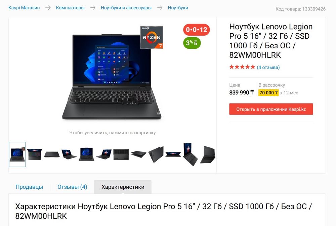Open the Продавцы tab
The image size is (336, 226).
click(29, 187)
